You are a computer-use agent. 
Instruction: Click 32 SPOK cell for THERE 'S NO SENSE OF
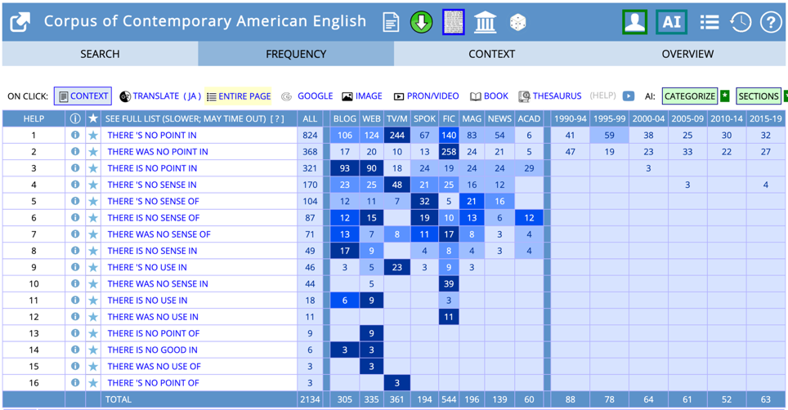(424, 201)
